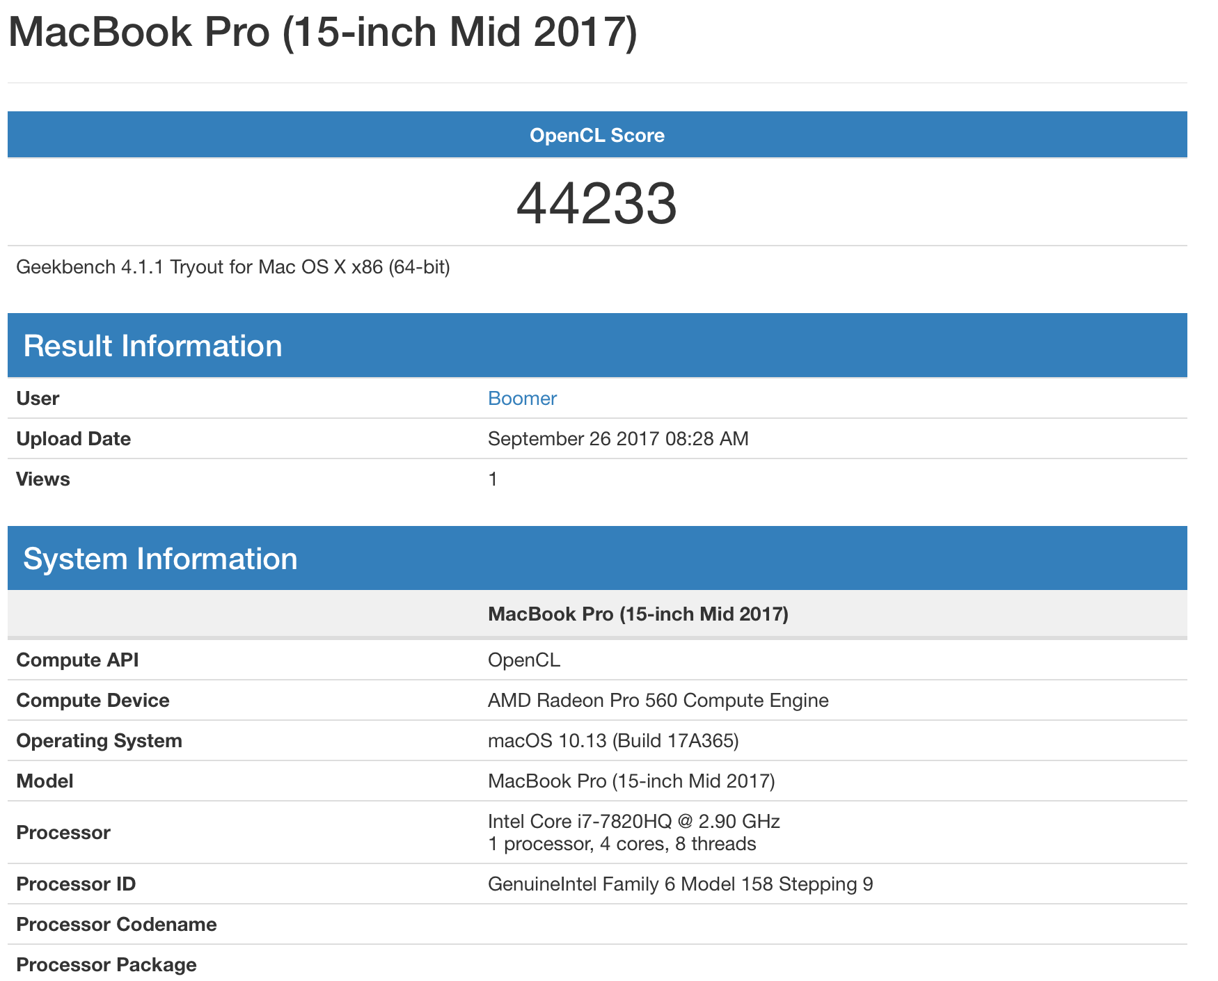Click the MacBook Pro (15-inch Mid 2017) page title

(x=322, y=33)
